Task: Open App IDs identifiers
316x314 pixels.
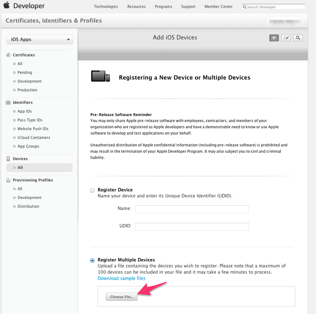Action: 24,111
